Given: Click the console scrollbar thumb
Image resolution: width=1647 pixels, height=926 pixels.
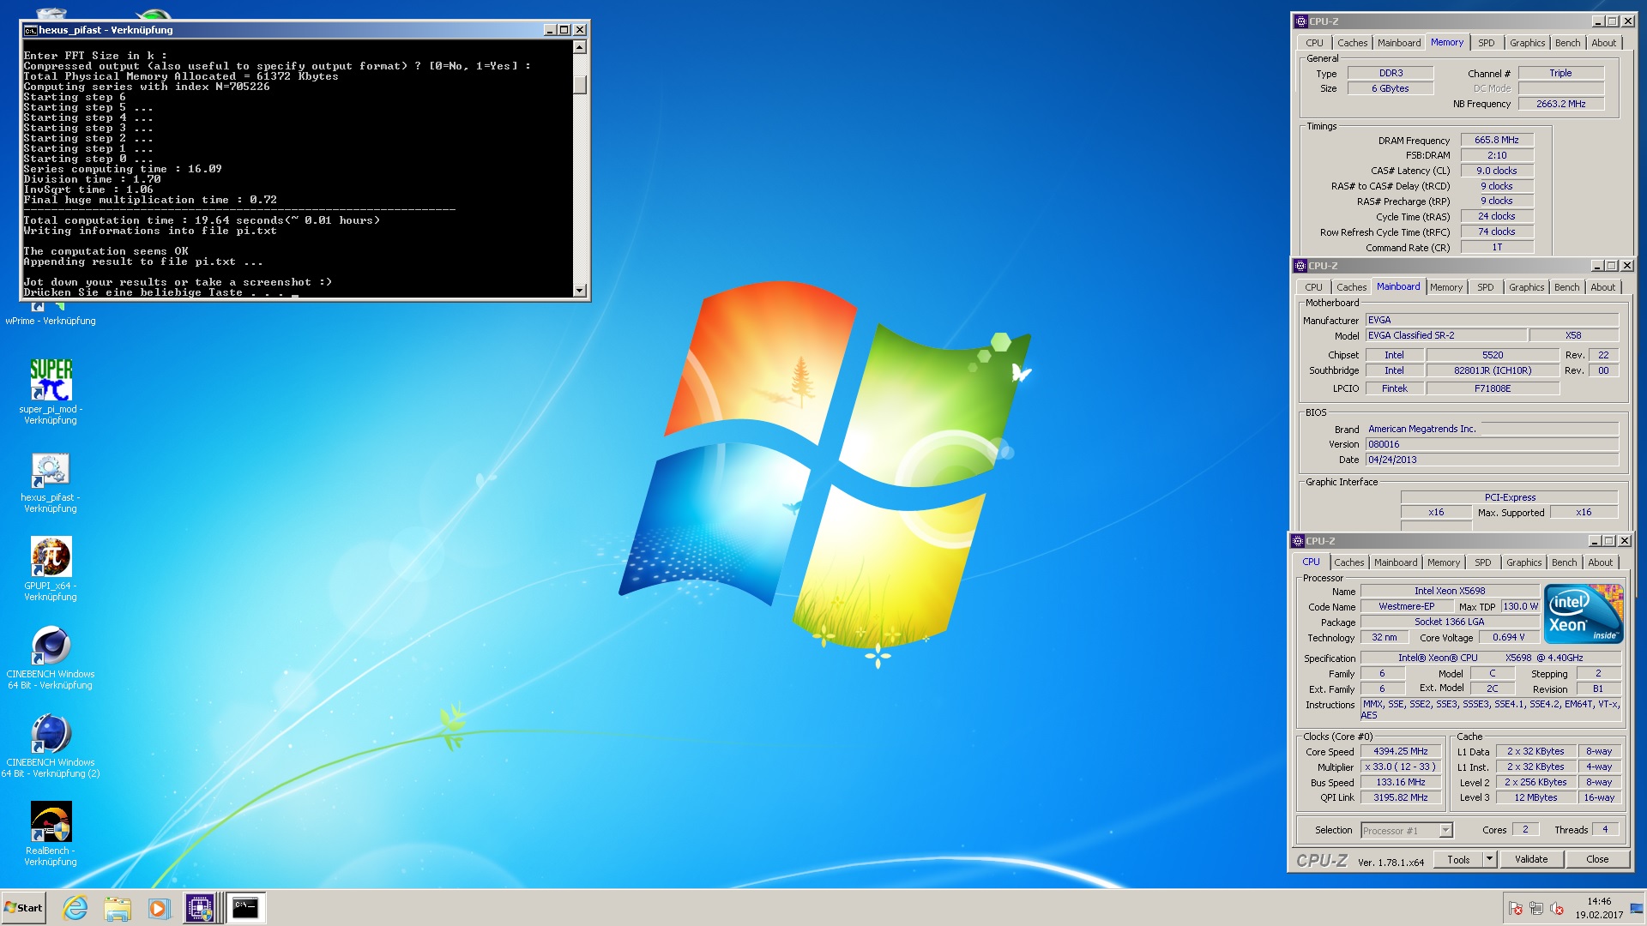Looking at the screenshot, I should (580, 84).
